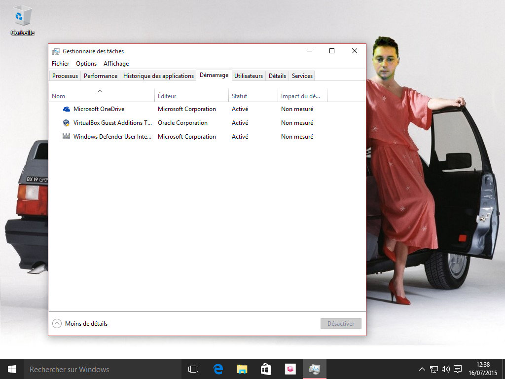Close the Gestionnaire des tâches window
This screenshot has height=379, width=505.
coord(355,51)
